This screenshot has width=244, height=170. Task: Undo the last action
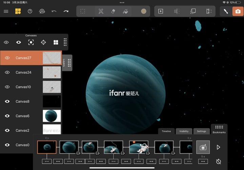(x=54, y=11)
